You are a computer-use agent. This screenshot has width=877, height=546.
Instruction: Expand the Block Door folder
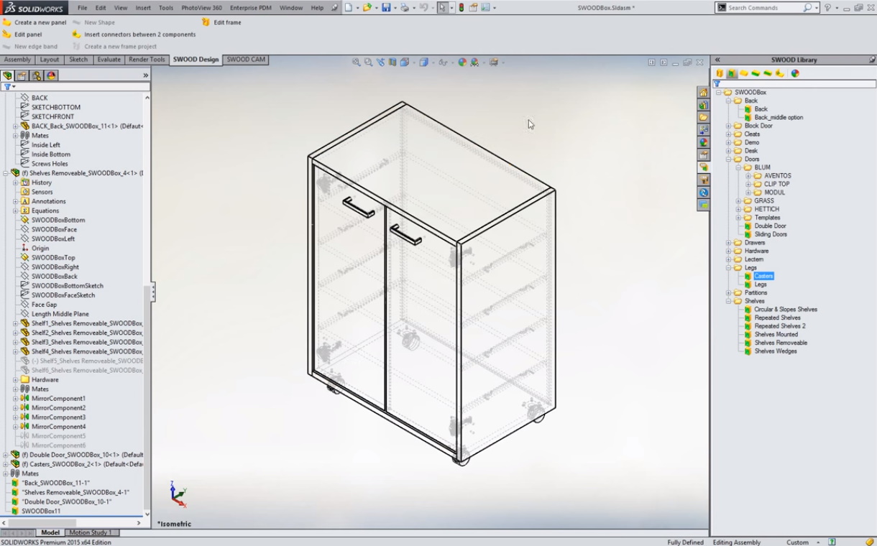click(x=728, y=126)
